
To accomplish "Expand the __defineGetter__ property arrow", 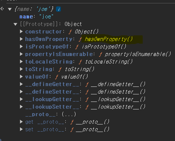I will (x=21, y=84).
